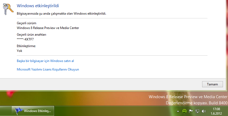This screenshot has height=116, width=228.
Task: Click the taskbar flag icon of Windows Etkinleştirme
Action: click(x=19, y=111)
